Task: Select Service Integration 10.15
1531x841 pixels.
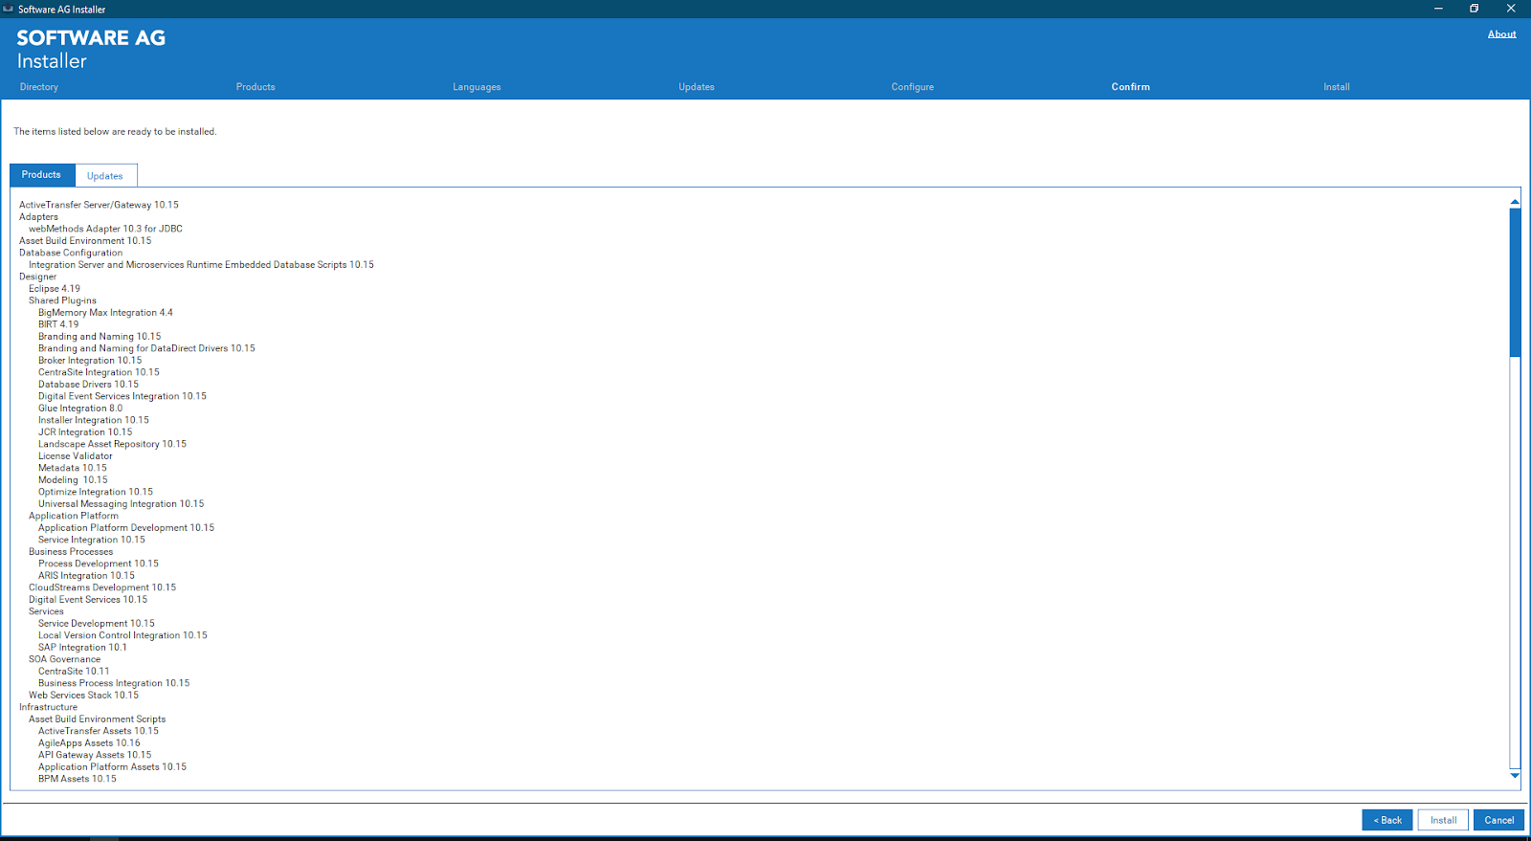Action: (x=92, y=540)
